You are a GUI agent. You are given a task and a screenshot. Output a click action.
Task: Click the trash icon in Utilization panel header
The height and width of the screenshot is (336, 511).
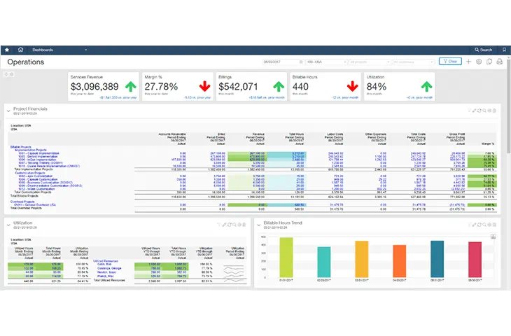click(x=244, y=225)
